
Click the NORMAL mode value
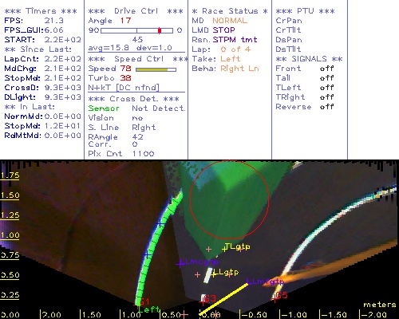(230, 21)
